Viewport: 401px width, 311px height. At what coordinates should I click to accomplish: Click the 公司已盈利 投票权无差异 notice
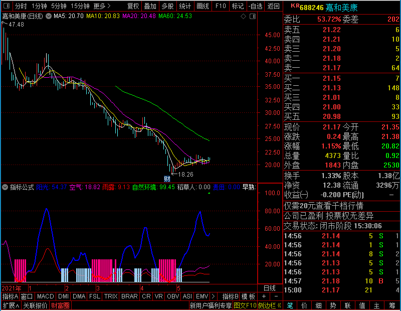pos(329,216)
